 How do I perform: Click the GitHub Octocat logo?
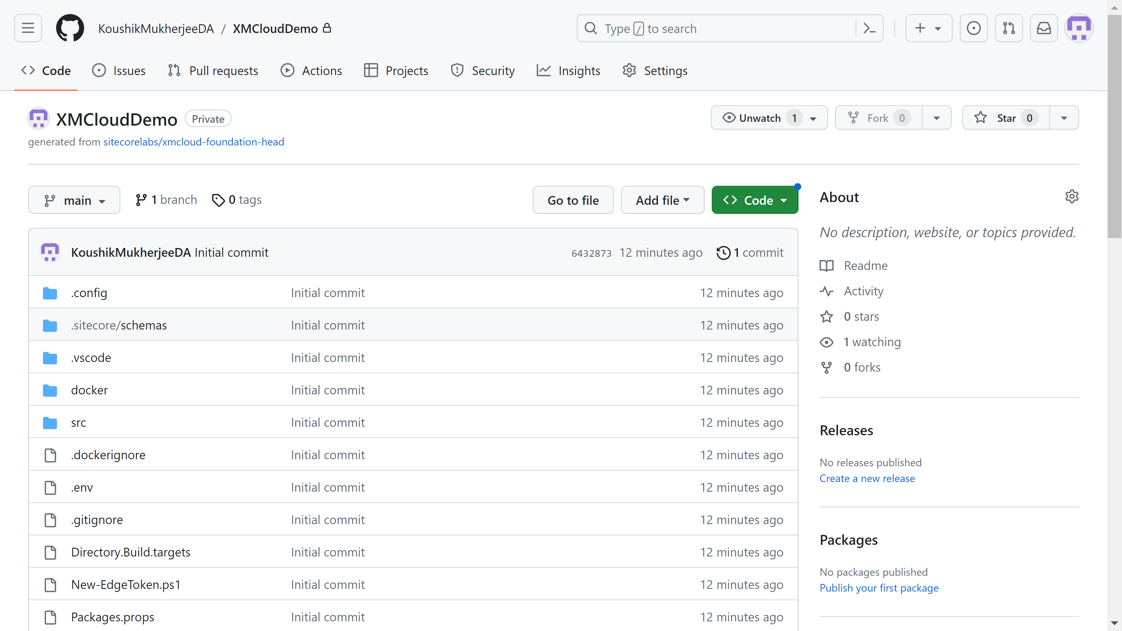pos(70,28)
